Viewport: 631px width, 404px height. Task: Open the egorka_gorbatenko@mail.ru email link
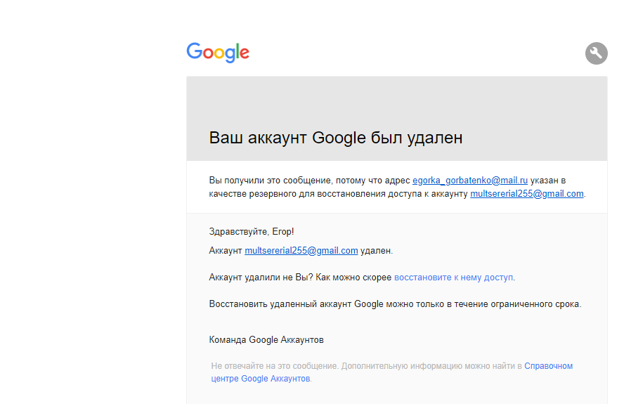pyautogui.click(x=469, y=181)
